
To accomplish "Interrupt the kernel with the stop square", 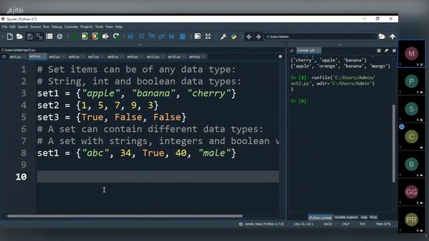I will (379, 51).
